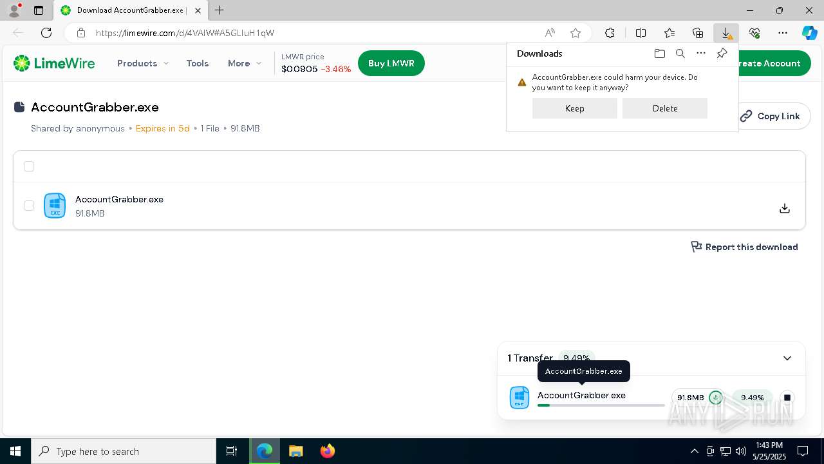Activate Read aloud in address bar
The height and width of the screenshot is (464, 824).
[550, 33]
